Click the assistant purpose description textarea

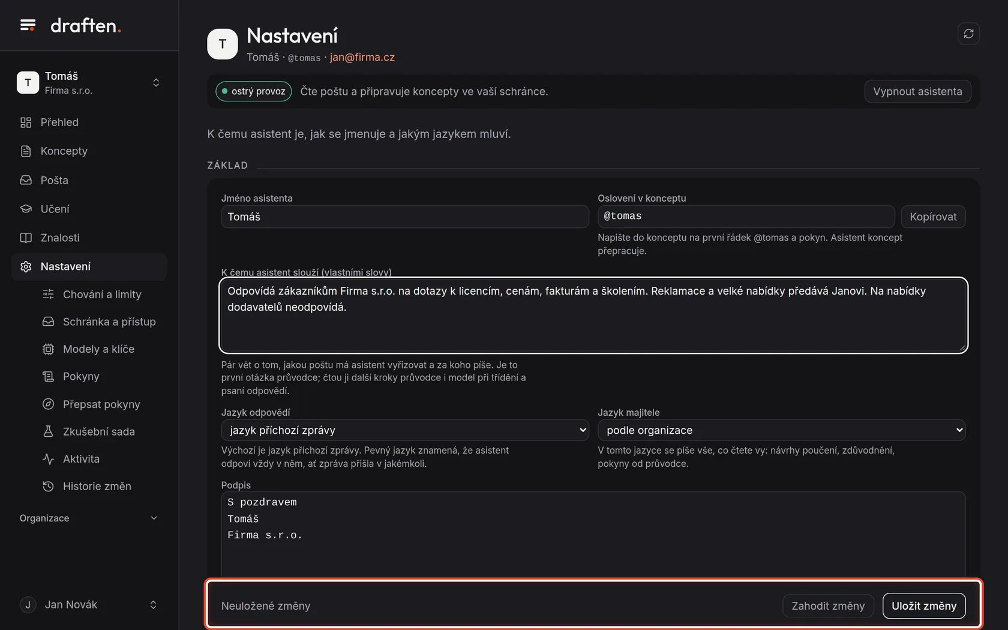tap(593, 315)
